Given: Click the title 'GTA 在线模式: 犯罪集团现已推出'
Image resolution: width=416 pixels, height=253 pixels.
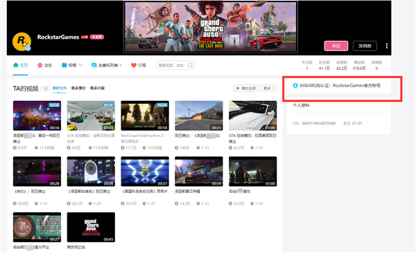Looking at the screenshot, I should [x=252, y=138].
